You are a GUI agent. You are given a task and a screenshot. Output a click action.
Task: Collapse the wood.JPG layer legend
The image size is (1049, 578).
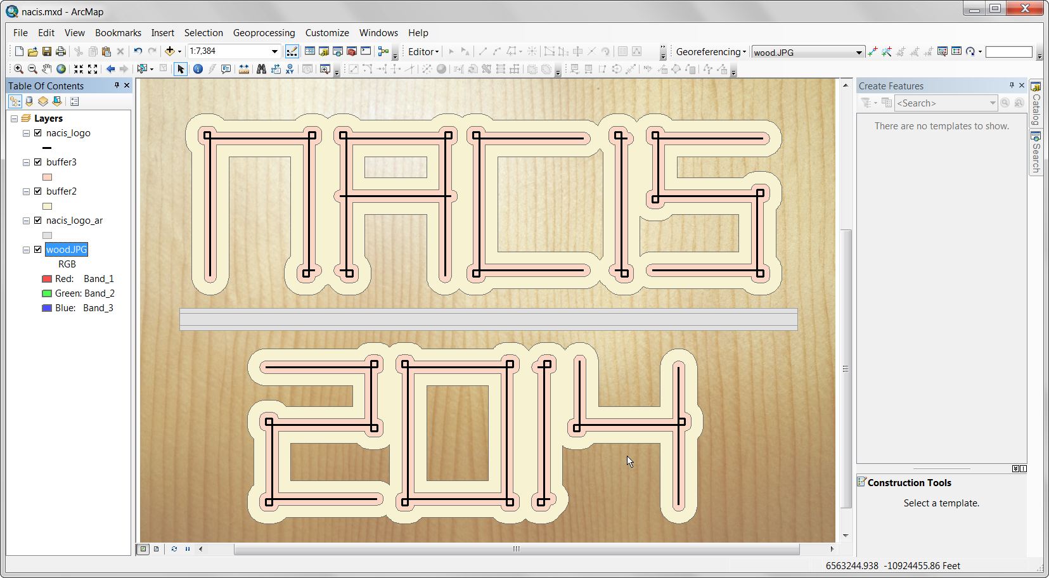pyautogui.click(x=26, y=250)
